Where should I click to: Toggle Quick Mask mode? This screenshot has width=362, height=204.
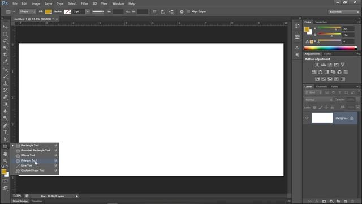coord(5,181)
